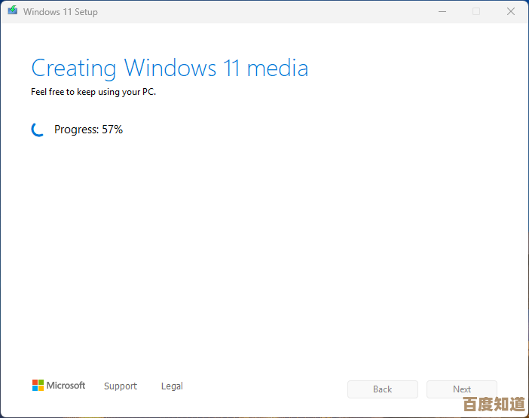Image resolution: width=529 pixels, height=418 pixels.
Task: Click the Windows 11 Setup title bar icon
Action: [13, 11]
